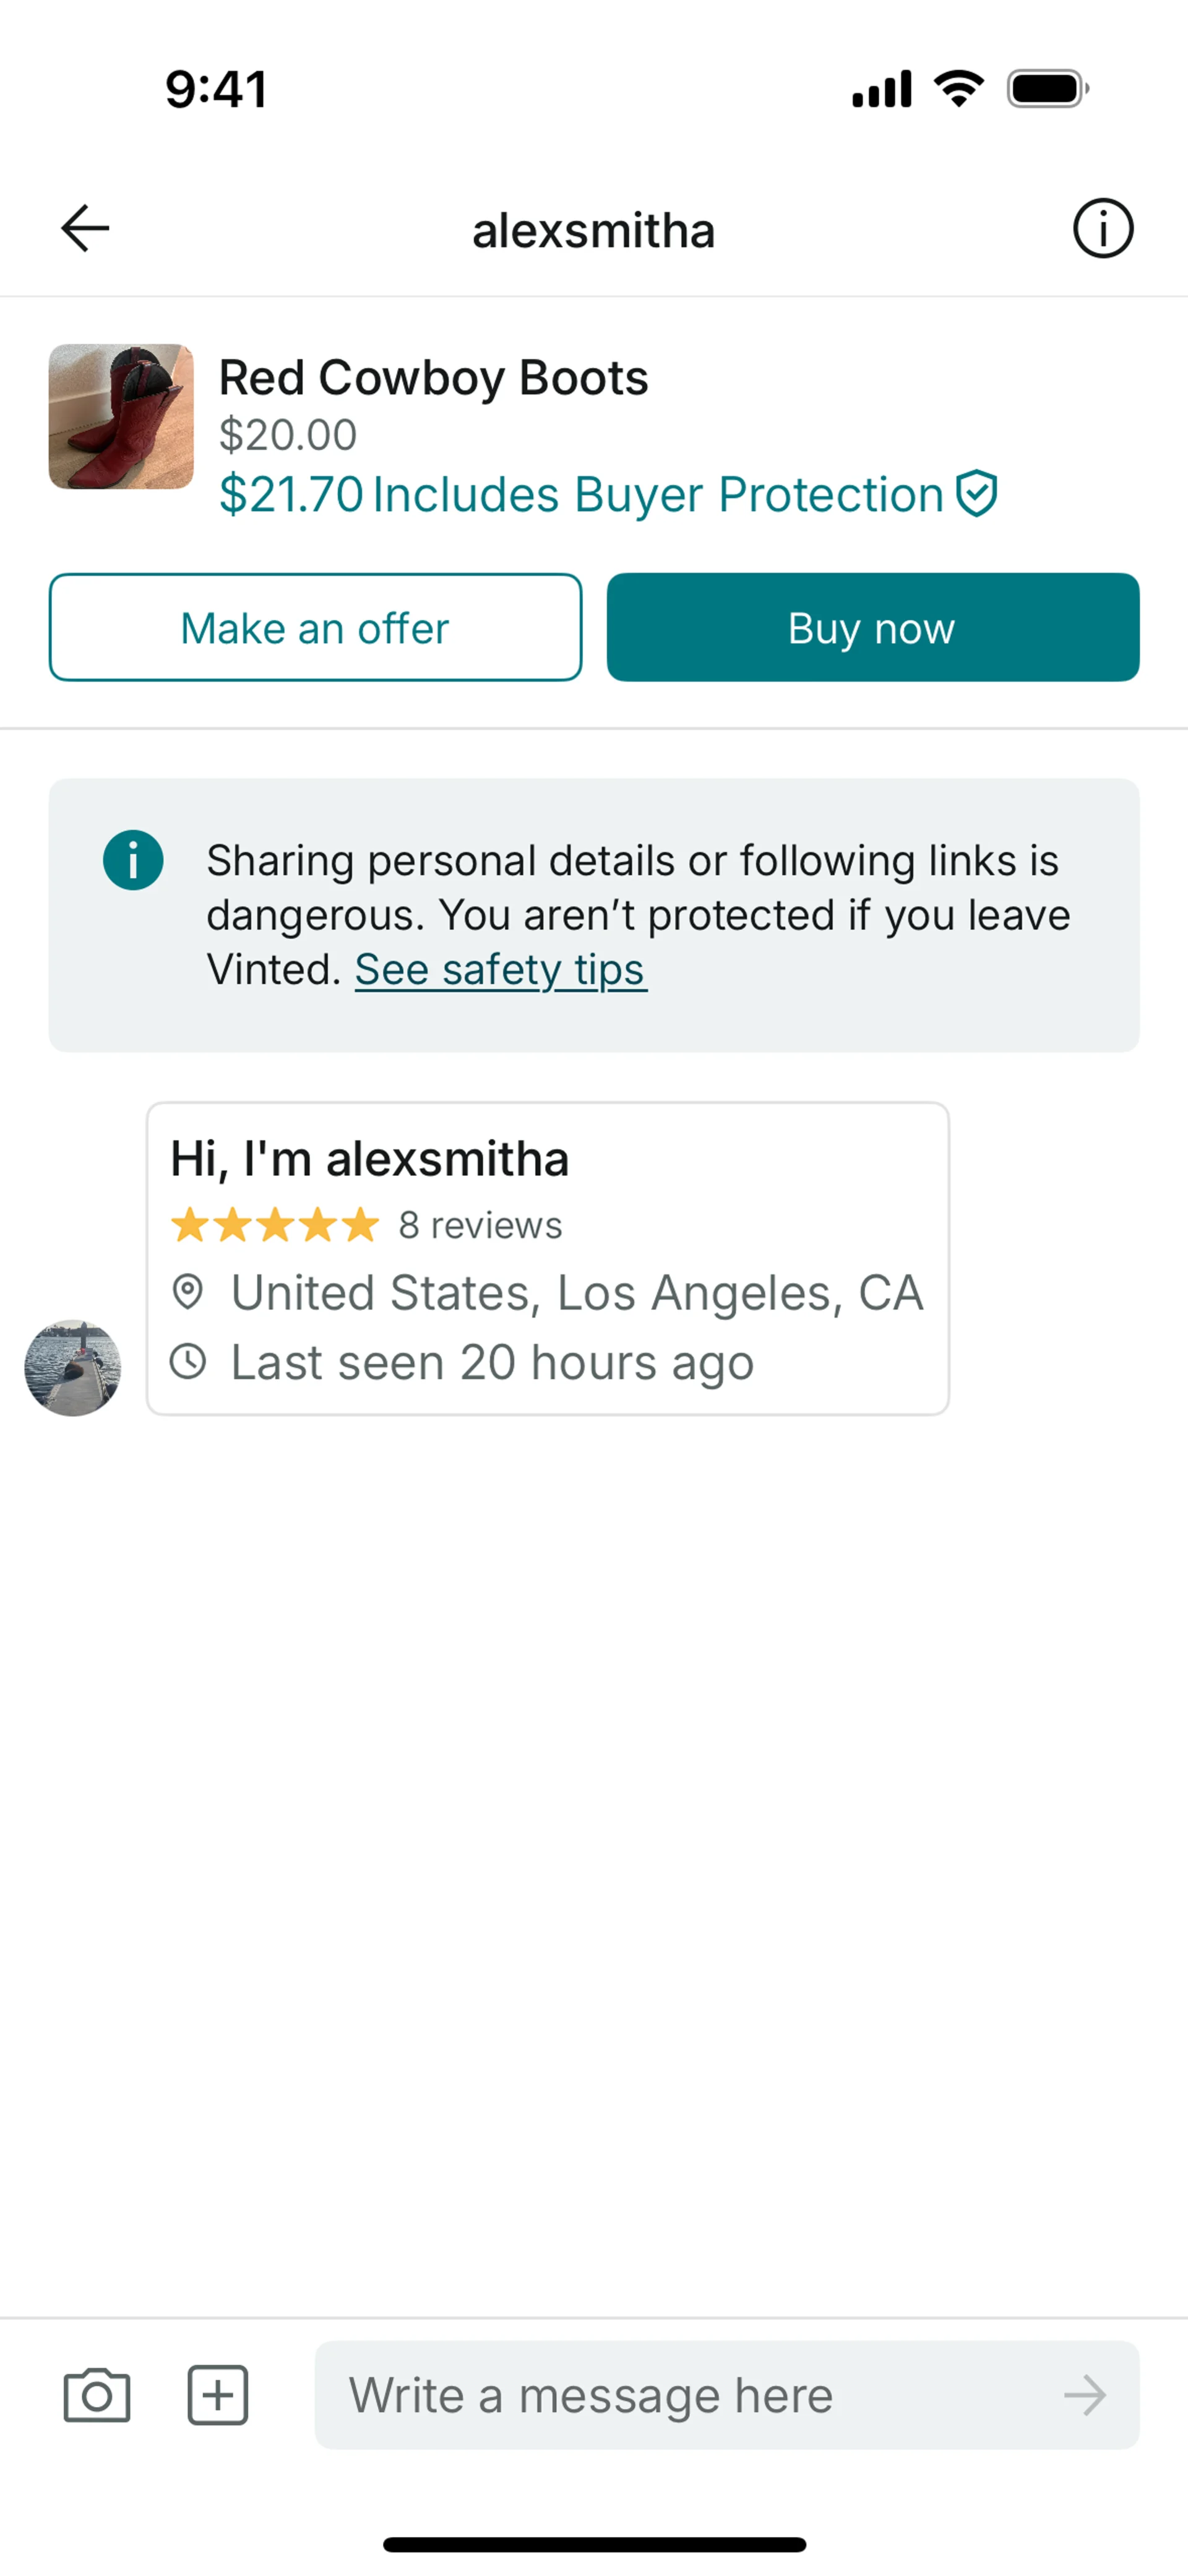The width and height of the screenshot is (1188, 2576).
Task: Open conversation info icon
Action: point(1102,229)
